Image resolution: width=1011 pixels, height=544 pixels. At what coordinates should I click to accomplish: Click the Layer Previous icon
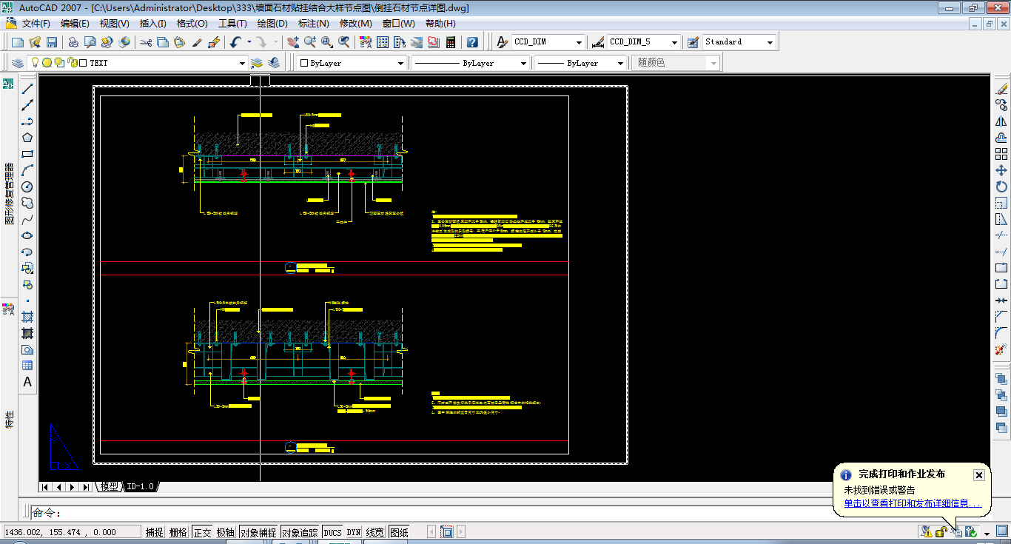coord(274,63)
